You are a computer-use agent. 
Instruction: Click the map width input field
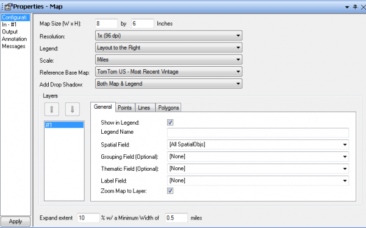[106, 24]
